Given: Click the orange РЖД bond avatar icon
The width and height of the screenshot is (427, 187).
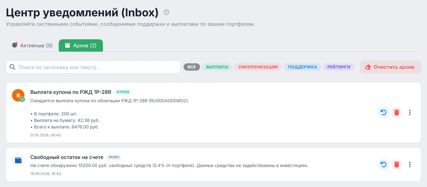Looking at the screenshot, I should pos(18,95).
